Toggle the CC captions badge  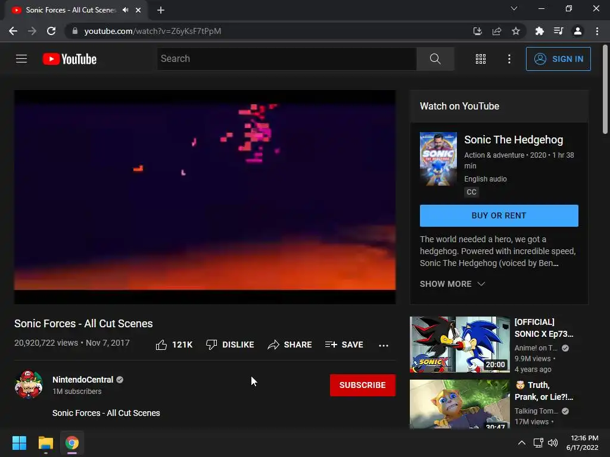[471, 192]
